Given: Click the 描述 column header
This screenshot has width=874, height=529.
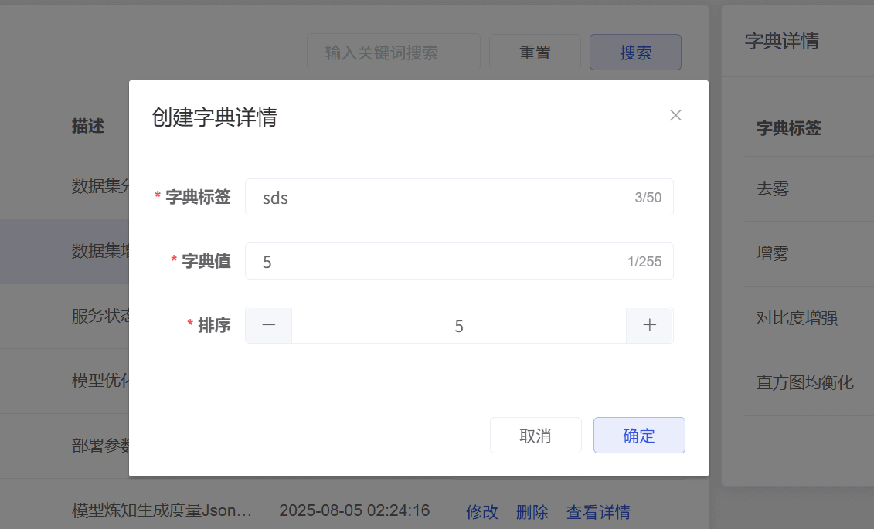Looking at the screenshot, I should 88,126.
